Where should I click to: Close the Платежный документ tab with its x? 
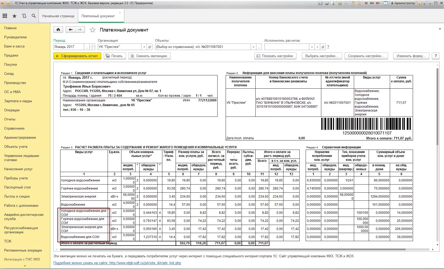tap(120, 13)
